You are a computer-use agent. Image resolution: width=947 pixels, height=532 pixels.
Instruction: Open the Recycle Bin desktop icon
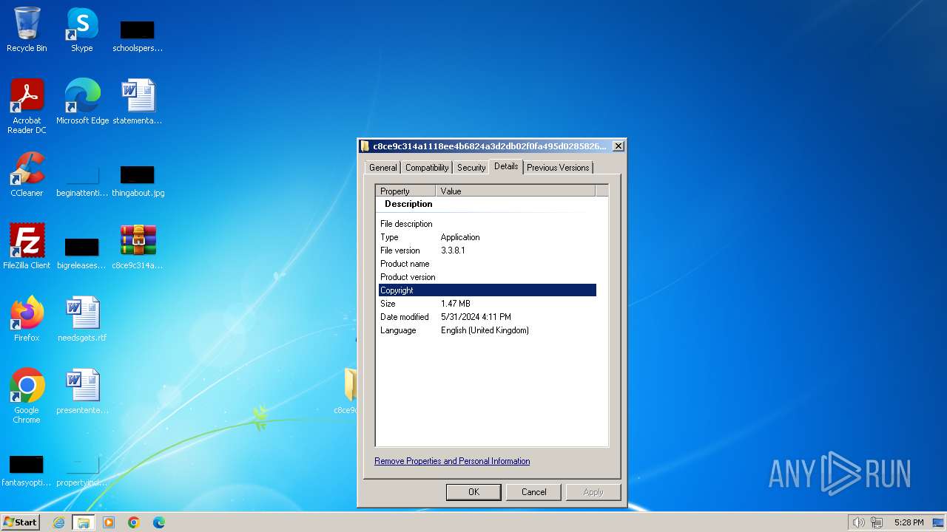click(27, 30)
